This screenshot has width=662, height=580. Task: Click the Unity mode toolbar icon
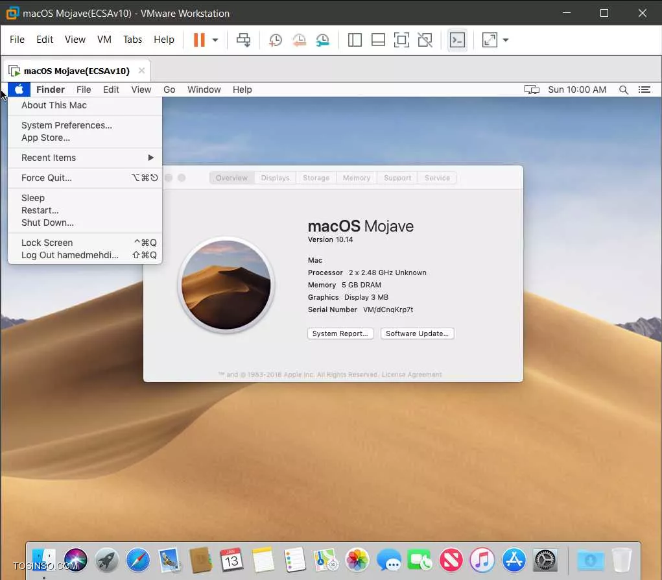point(425,40)
